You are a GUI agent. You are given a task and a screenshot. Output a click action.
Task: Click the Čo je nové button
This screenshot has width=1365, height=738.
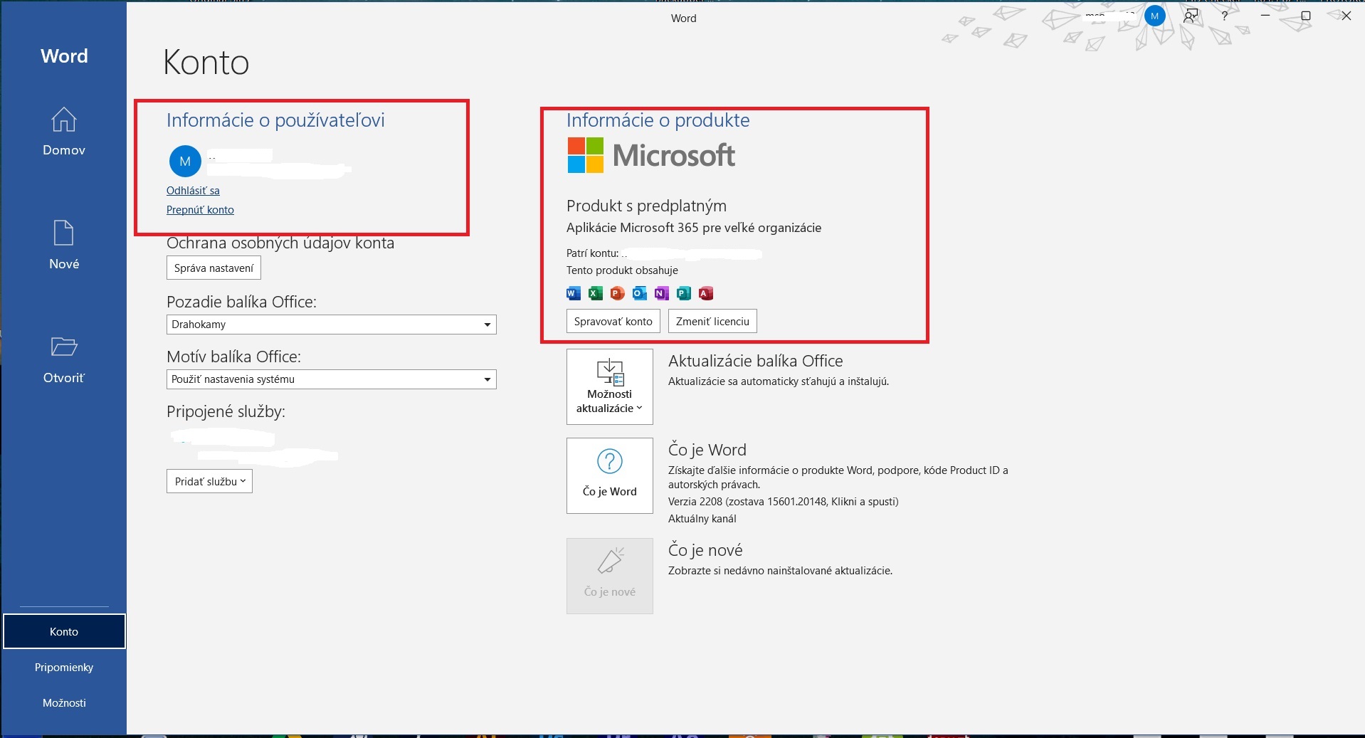coord(610,576)
